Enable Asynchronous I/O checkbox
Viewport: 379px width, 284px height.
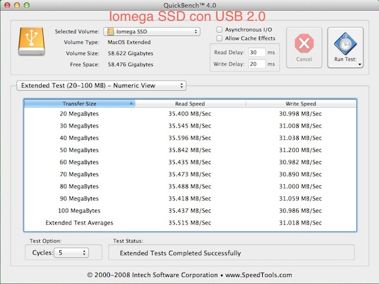click(219, 30)
